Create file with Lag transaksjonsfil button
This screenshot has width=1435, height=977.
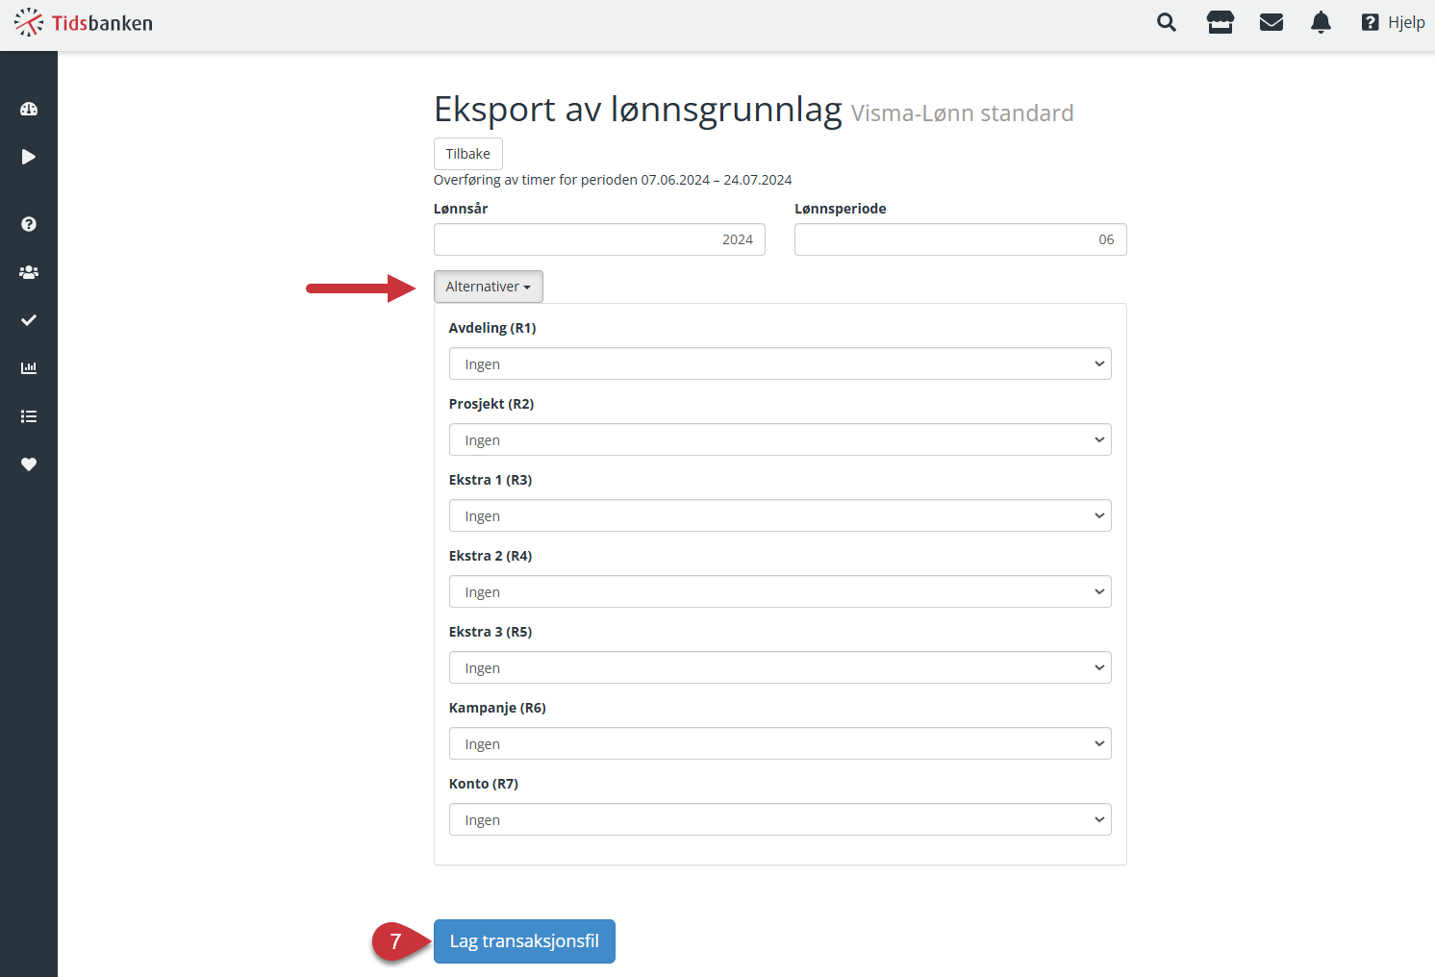[x=524, y=941]
